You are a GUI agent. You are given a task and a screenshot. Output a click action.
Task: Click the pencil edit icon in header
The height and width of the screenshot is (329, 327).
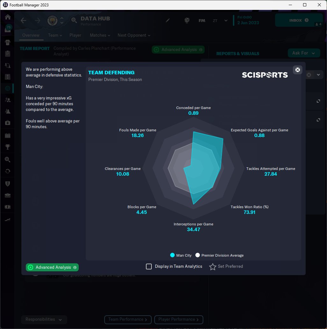[x=168, y=20]
